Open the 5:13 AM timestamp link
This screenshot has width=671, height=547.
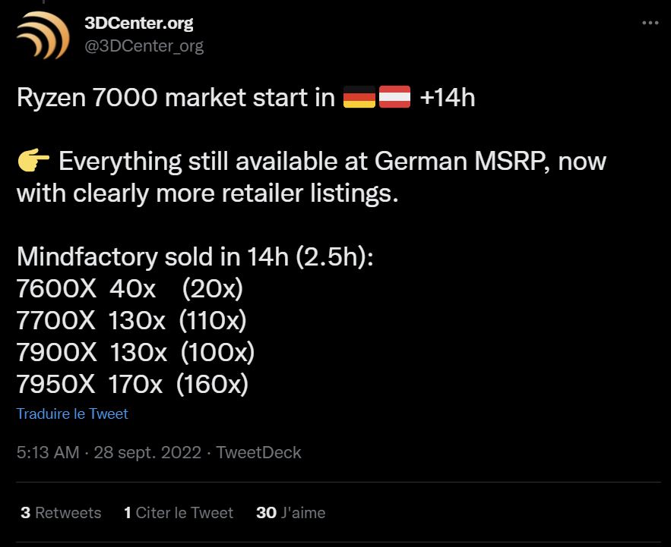click(47, 452)
